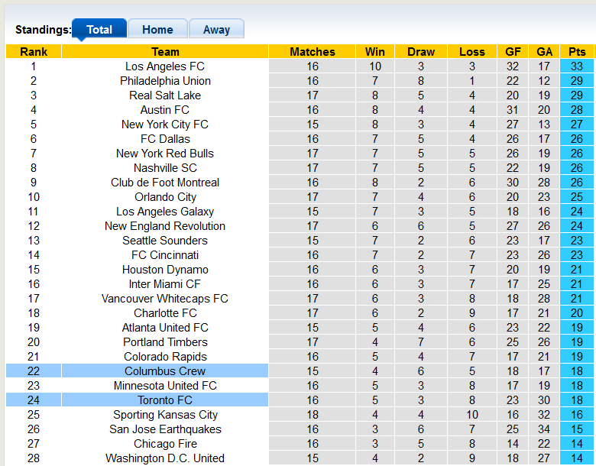
Task: Open the Real Salt Lake team page
Action: click(165, 95)
